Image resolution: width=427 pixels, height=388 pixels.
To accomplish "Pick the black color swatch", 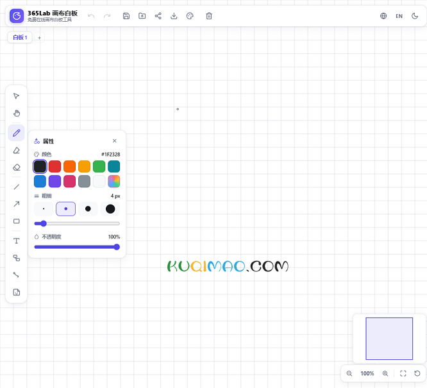I will coord(40,167).
